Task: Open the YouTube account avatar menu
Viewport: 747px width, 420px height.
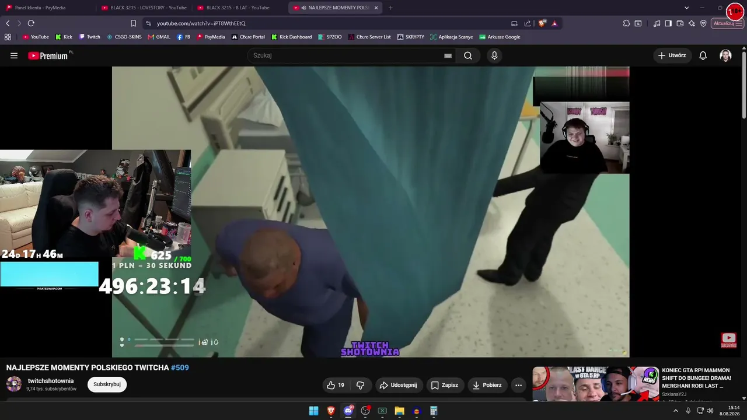Action: coord(725,55)
